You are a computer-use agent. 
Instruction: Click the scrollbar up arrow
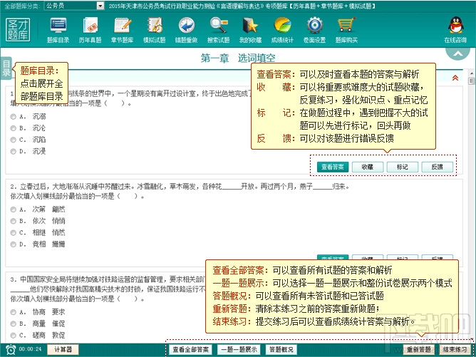(471, 73)
